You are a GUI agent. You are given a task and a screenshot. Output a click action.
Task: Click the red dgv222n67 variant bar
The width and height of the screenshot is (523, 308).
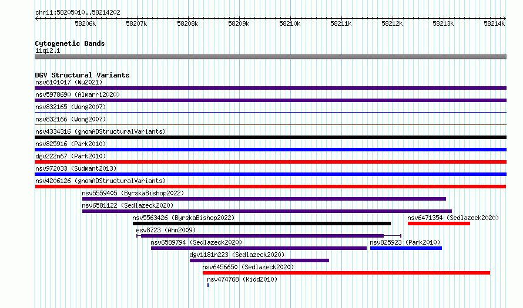(x=270, y=162)
